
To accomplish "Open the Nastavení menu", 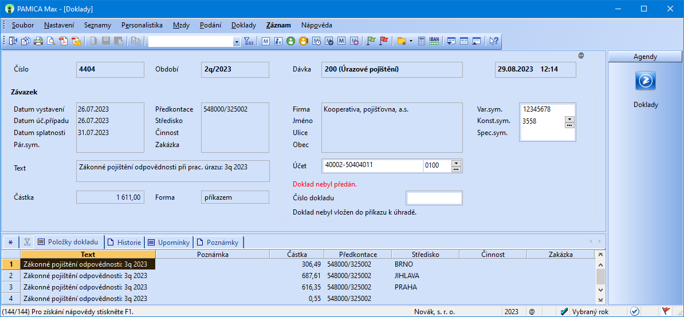I will click(59, 25).
